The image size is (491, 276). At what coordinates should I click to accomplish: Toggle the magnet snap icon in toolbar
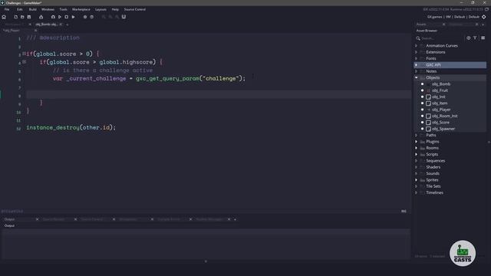point(124,17)
